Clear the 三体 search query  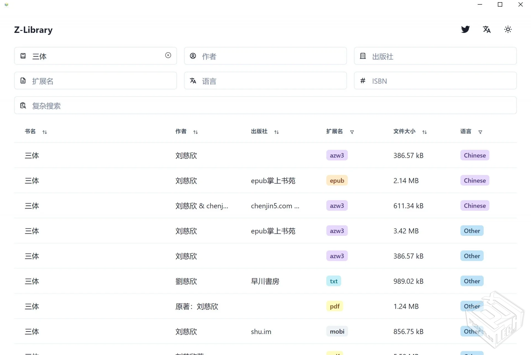[168, 55]
